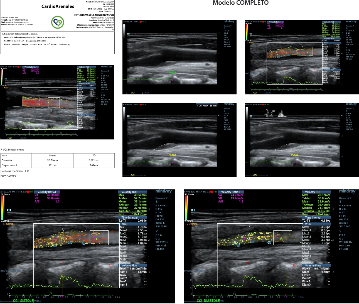Click the velocity color scale bar in SISTOLE image
The image size is (359, 304).
click(2, 207)
